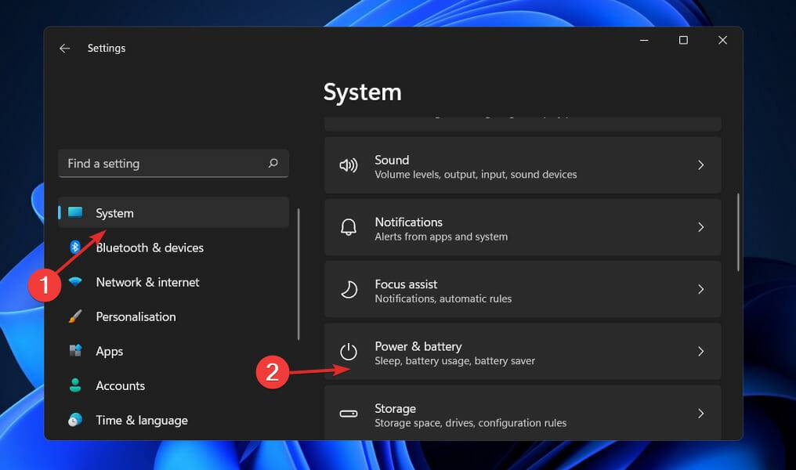This screenshot has width=796, height=470.
Task: Click the search magnifier in Find a setting
Action: pyautogui.click(x=272, y=163)
